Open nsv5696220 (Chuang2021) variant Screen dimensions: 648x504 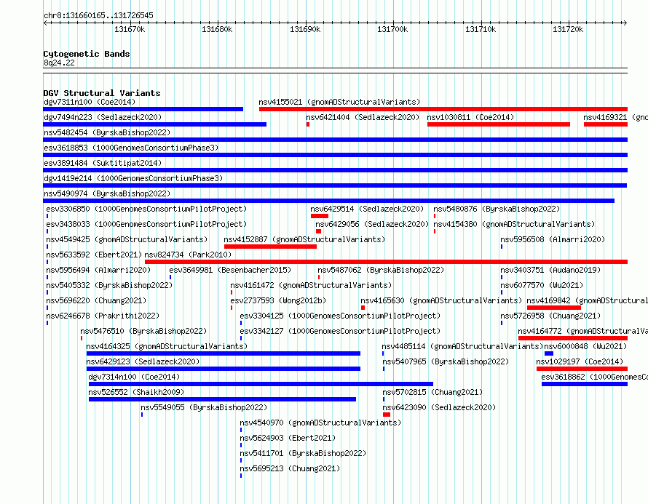point(96,300)
